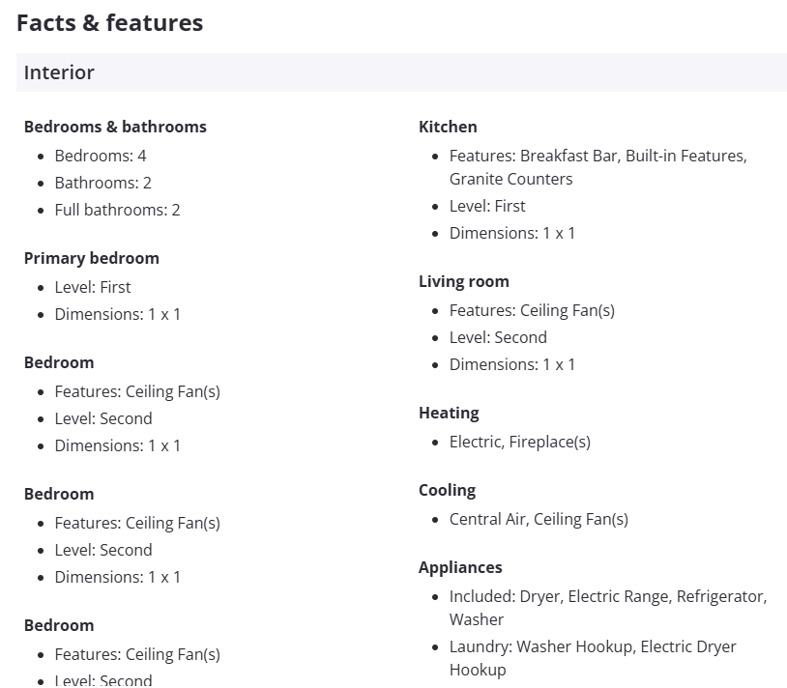Click the Full bathrooms: 2 entry
787x688 pixels.
[x=117, y=210]
